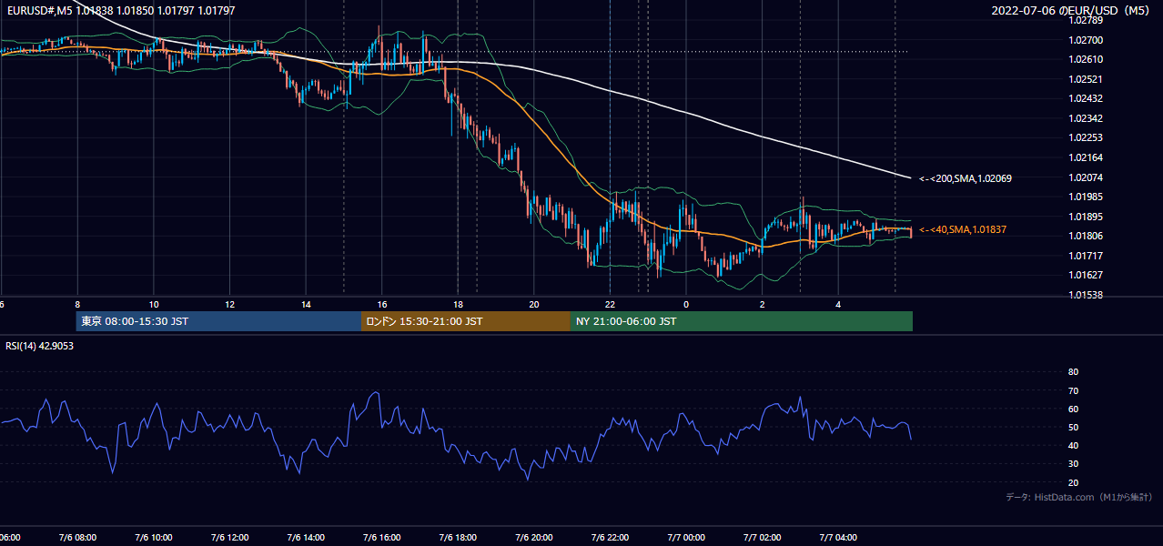The image size is (1163, 546).
Task: Click hour label 18 below the price chart
Action: 458,304
